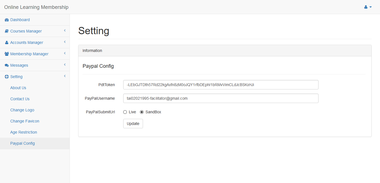Expand the Accounts Manager chevron arrow
The height and width of the screenshot is (183, 380).
pos(65,42)
